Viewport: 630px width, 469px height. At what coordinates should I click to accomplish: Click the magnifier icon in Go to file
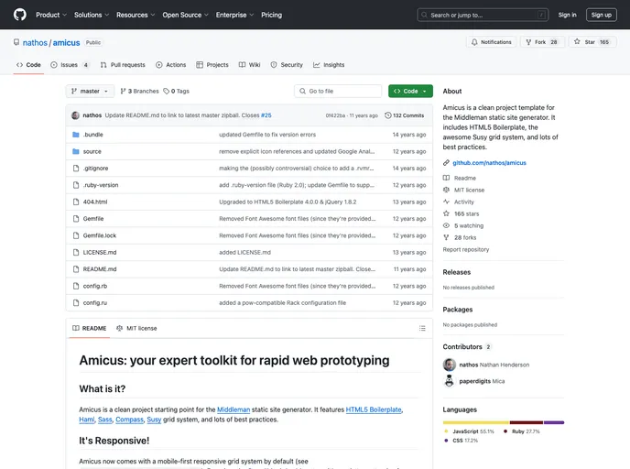pos(302,92)
